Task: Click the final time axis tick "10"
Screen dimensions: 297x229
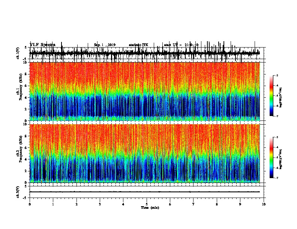Action: click(264, 204)
